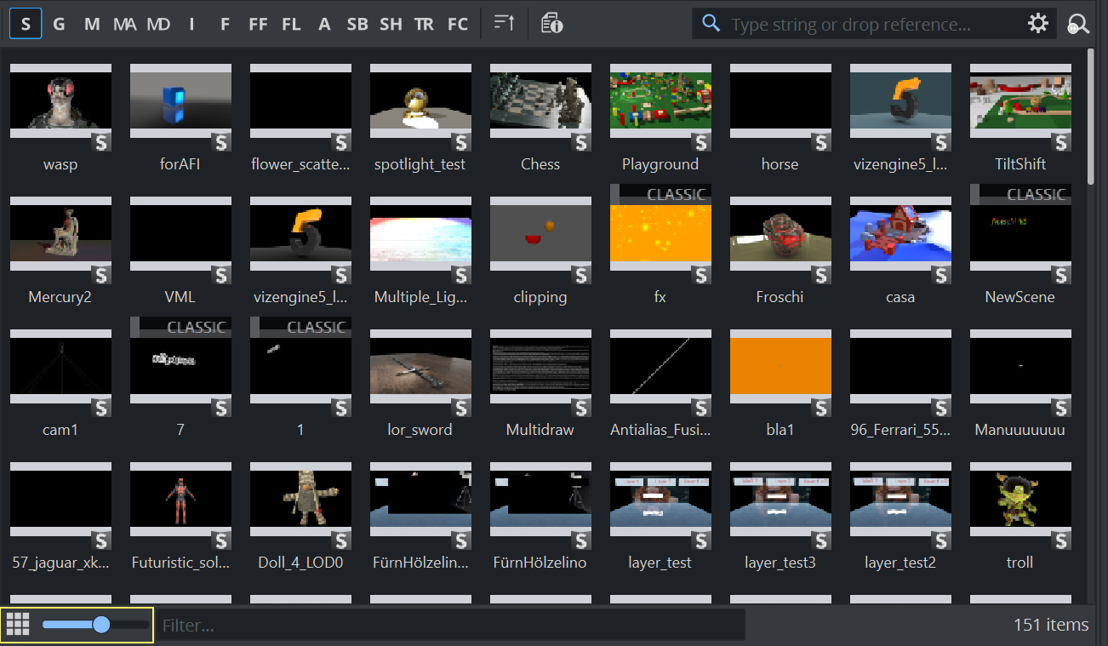
Task: Open the advanced reference search icon
Action: [1078, 24]
